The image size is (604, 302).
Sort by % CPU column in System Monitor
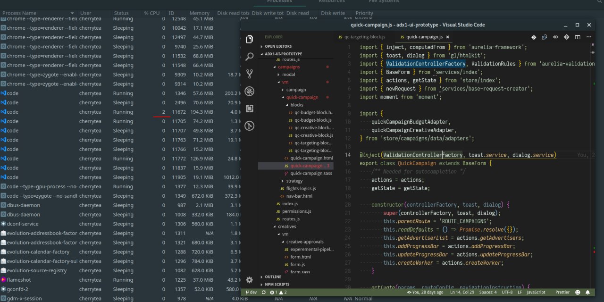[152, 13]
